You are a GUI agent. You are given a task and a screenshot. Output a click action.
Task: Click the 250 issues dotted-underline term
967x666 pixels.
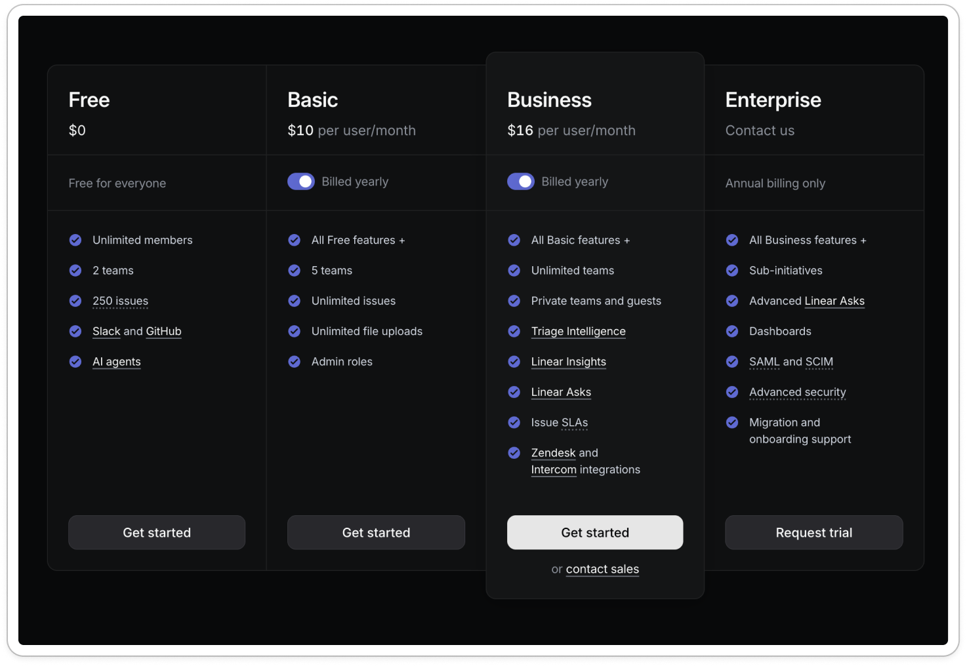[x=120, y=301]
